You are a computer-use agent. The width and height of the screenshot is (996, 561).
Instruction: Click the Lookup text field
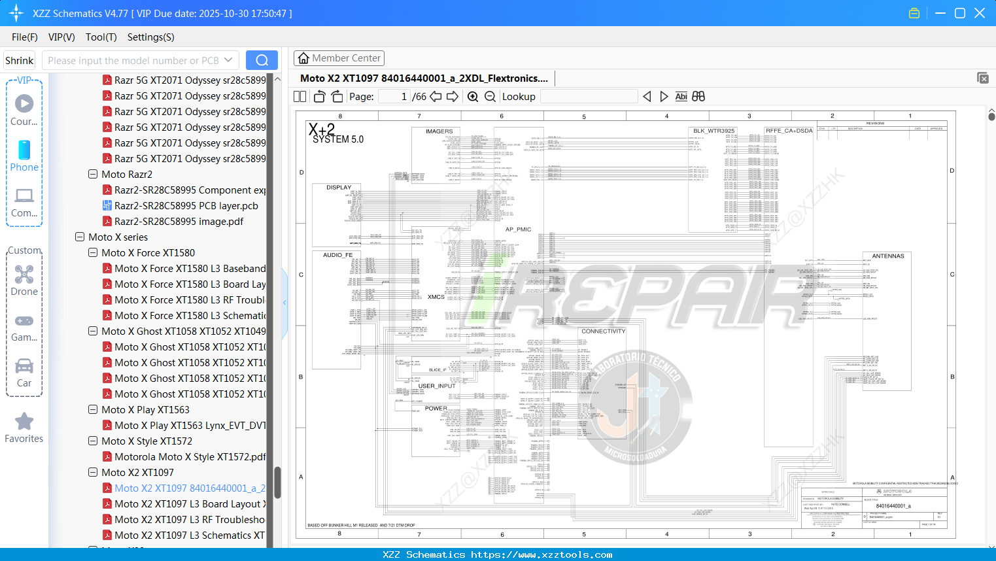click(x=589, y=96)
